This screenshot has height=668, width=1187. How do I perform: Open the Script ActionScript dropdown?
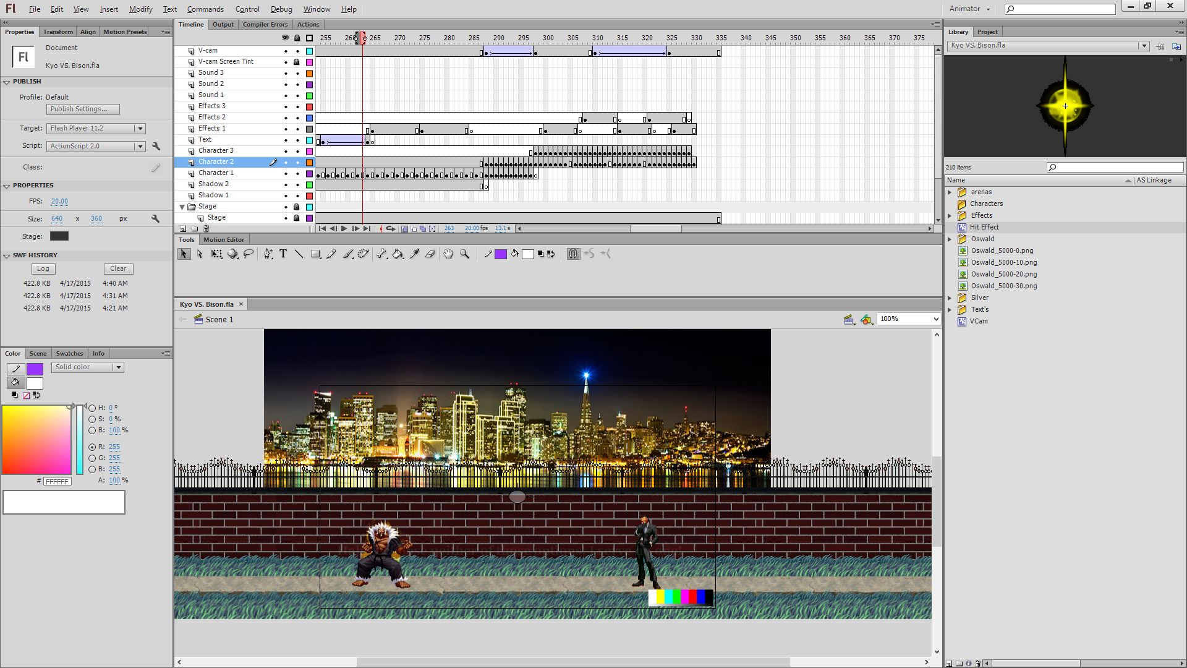click(140, 147)
